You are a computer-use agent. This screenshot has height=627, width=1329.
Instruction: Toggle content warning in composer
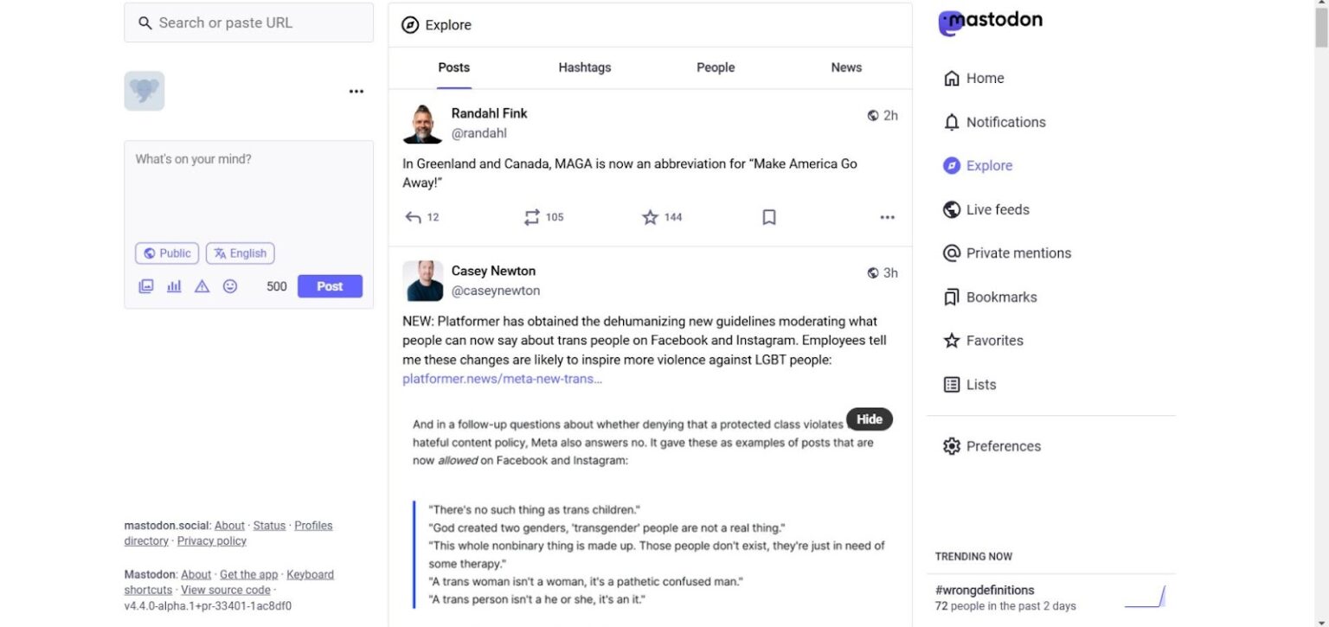[202, 286]
